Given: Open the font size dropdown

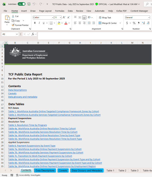Looking at the screenshot, I should click(61, 18).
